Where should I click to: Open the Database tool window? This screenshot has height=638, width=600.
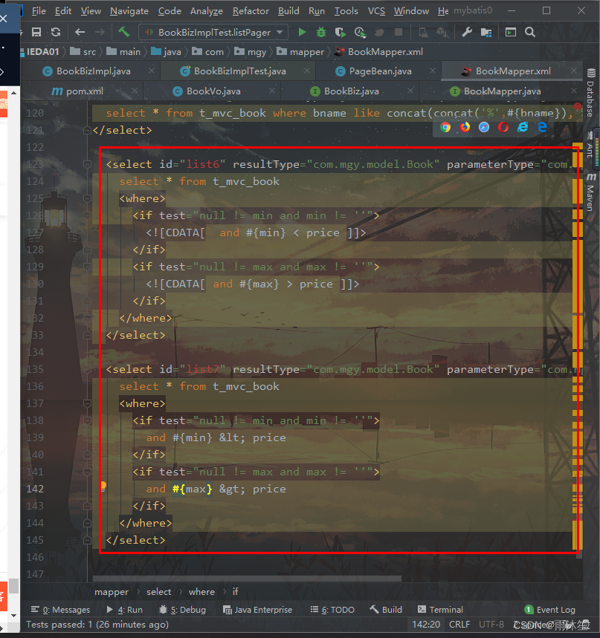[x=590, y=93]
